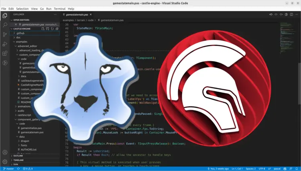The width and height of the screenshot is (301, 171).
Task: Split the editor to the right
Action: [x=291, y=14]
